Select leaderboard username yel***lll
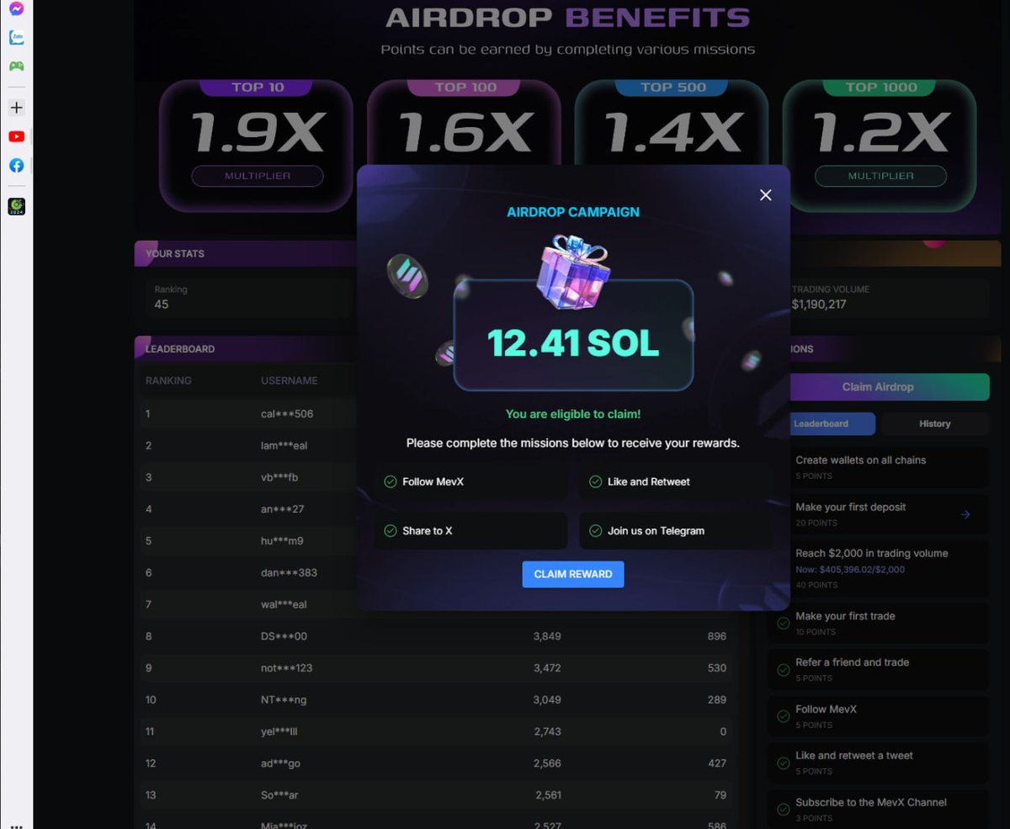Image resolution: width=1010 pixels, height=829 pixels. [x=279, y=732]
